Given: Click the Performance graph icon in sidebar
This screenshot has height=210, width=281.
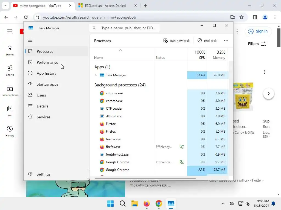Looking at the screenshot, I should pos(30,62).
